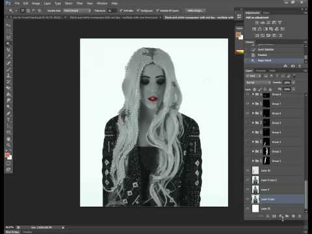This screenshot has width=312, height=234.
Task: Open the File menu
Action: point(17,3)
